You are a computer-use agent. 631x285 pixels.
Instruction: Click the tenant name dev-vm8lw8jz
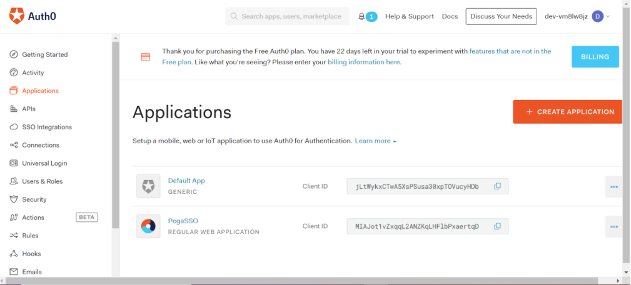coord(566,16)
